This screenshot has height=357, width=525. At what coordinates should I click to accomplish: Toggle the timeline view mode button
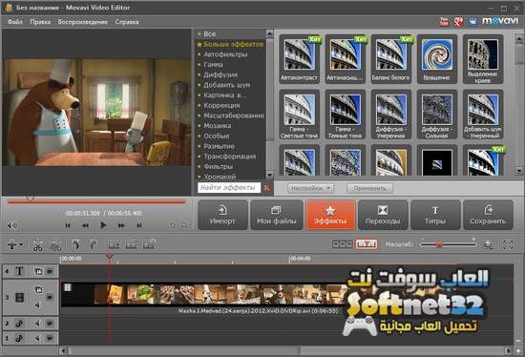tap(367, 244)
